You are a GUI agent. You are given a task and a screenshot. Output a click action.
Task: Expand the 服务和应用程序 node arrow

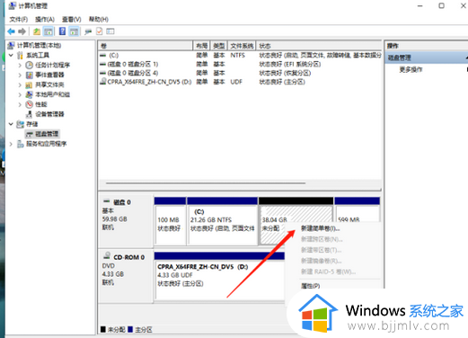pos(11,144)
